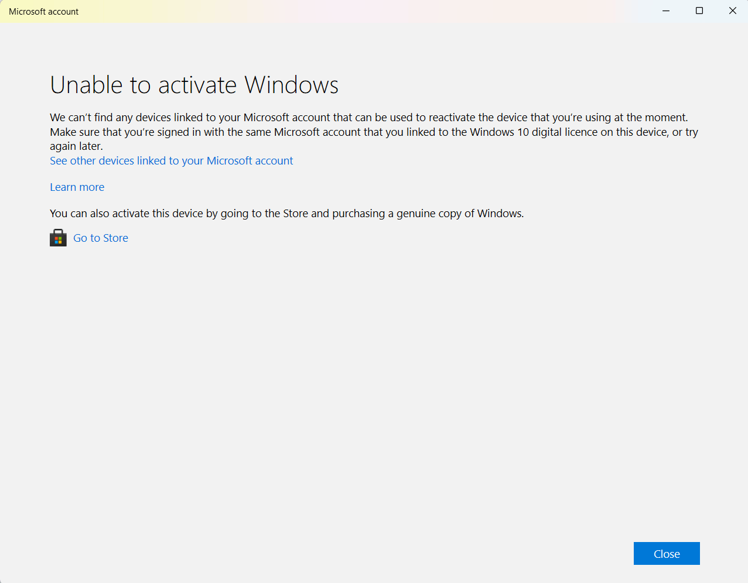The width and height of the screenshot is (748, 583).
Task: Open the Store via its colorful grid icon
Action: tap(57, 238)
